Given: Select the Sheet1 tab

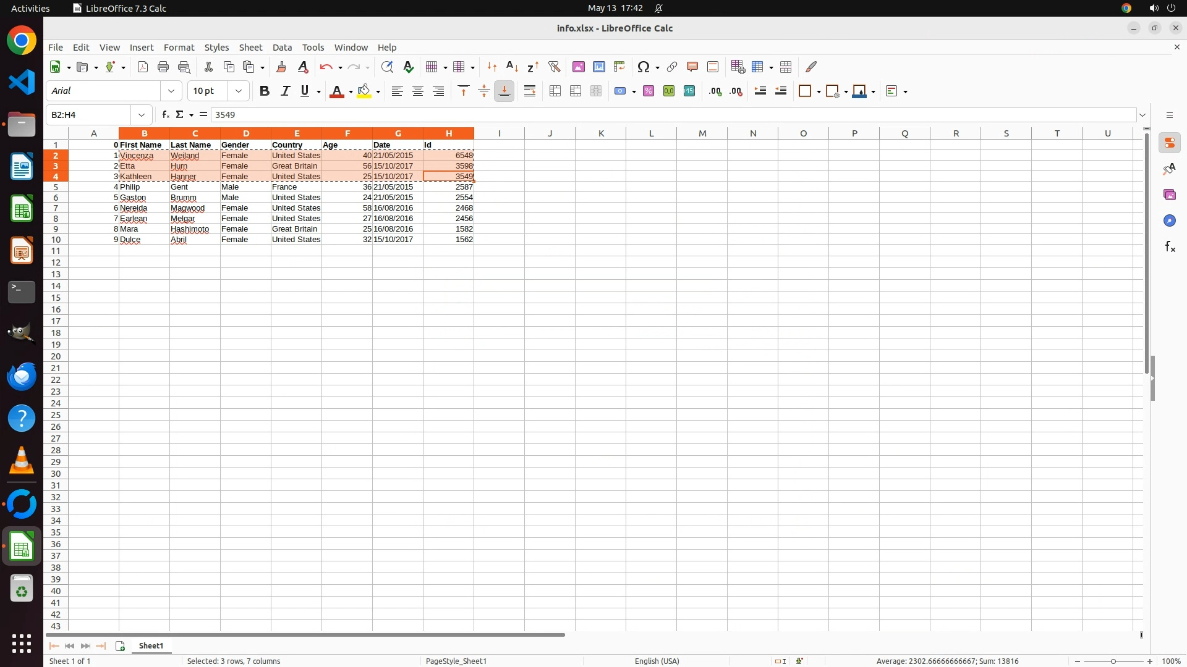Looking at the screenshot, I should point(151,645).
